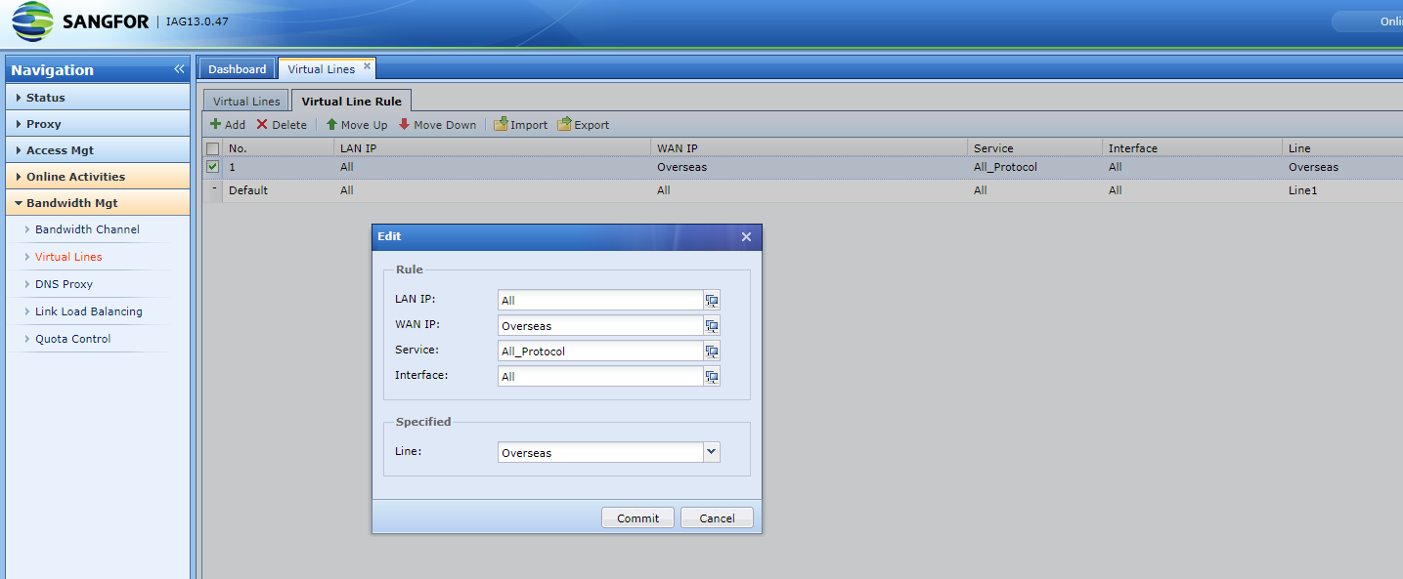Screen dimensions: 1403x579
Task: Click the red Move Down arrow
Action: (x=404, y=124)
